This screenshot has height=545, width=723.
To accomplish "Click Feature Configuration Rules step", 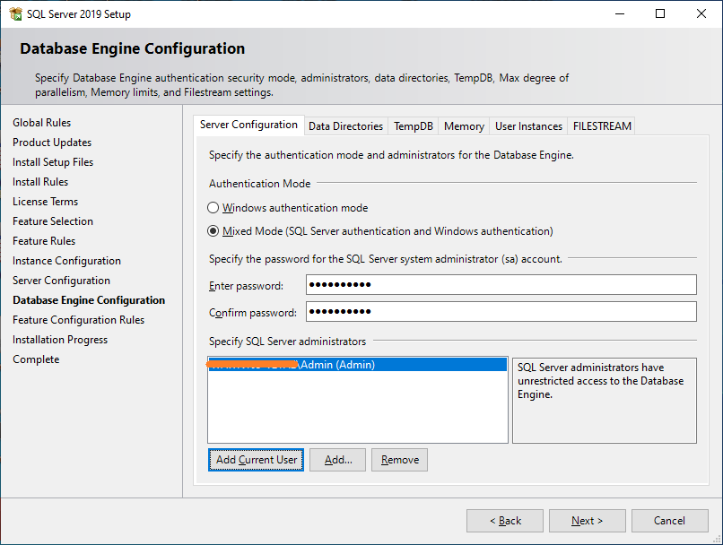I will 78,320.
